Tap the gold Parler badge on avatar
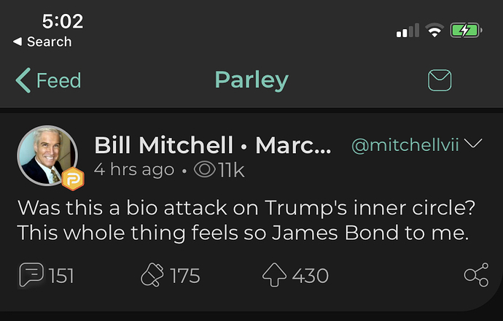The height and width of the screenshot is (321, 503). [x=72, y=179]
